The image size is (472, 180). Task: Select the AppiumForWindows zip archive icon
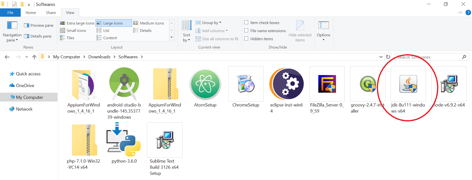pyautogui.click(x=165, y=84)
